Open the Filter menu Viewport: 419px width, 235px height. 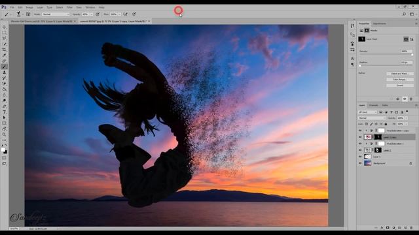[x=69, y=7]
